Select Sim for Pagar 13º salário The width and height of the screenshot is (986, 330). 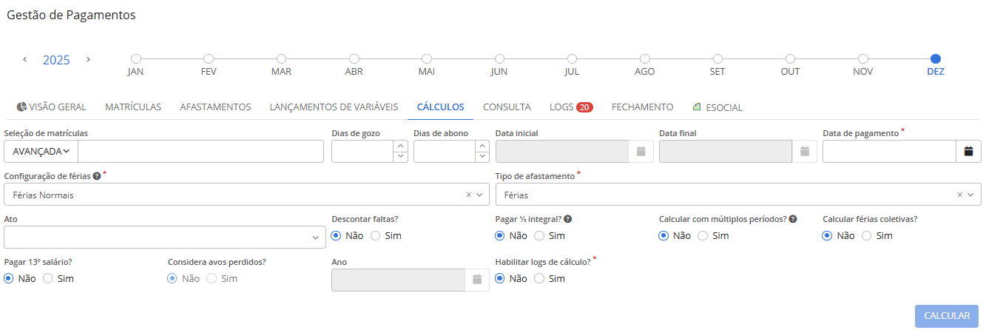pos(48,279)
